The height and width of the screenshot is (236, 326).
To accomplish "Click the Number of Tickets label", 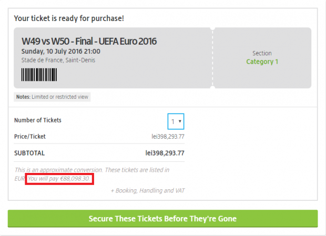I will click(37, 120).
